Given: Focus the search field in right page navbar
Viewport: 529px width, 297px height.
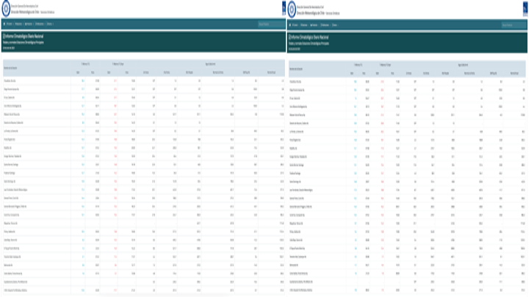Looking at the screenshot, I should (514, 25).
